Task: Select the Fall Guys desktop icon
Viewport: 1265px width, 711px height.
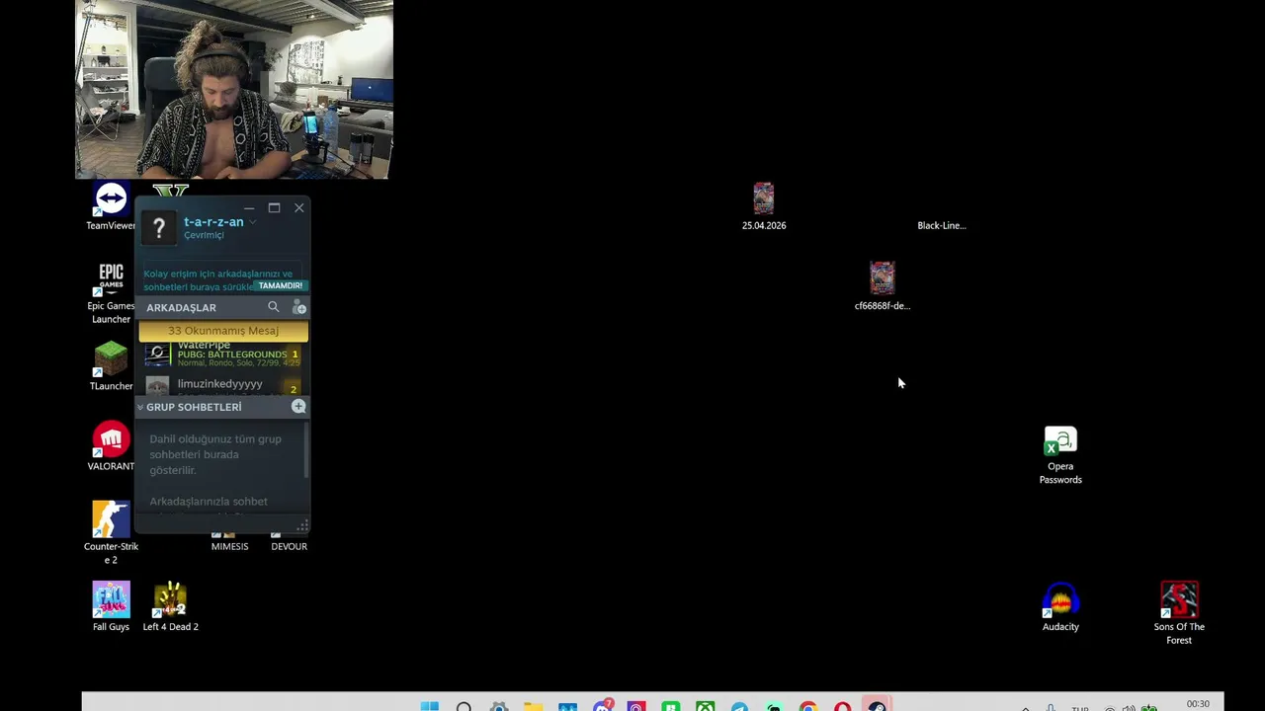Action: (x=111, y=606)
